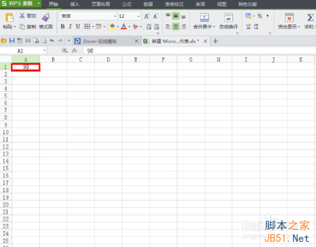This screenshot has height=247, width=316.
Task: Expand the Merge and Center dropdown arrow
Action: click(214, 27)
